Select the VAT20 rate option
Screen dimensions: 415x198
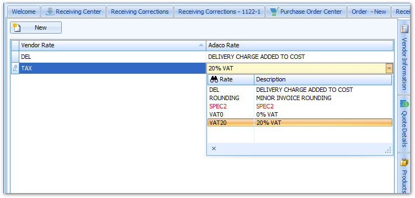[x=300, y=123]
